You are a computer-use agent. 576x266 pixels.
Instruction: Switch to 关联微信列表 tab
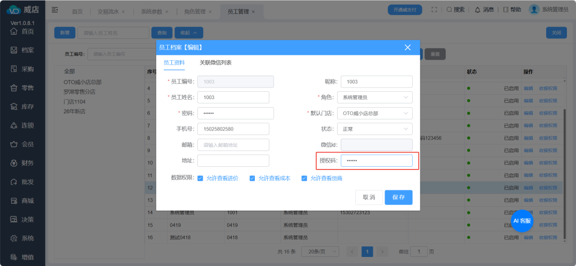(x=215, y=63)
